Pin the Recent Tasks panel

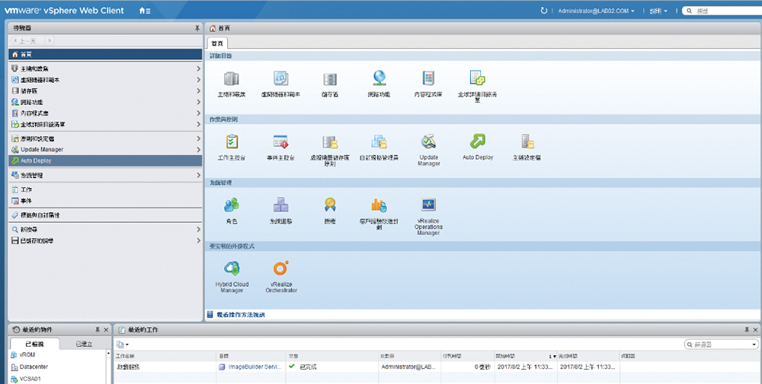747,330
